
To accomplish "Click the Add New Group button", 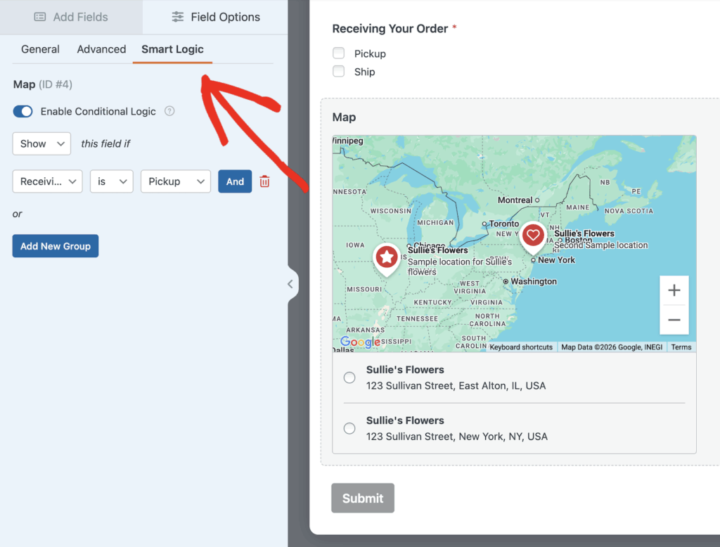I will pyautogui.click(x=56, y=246).
